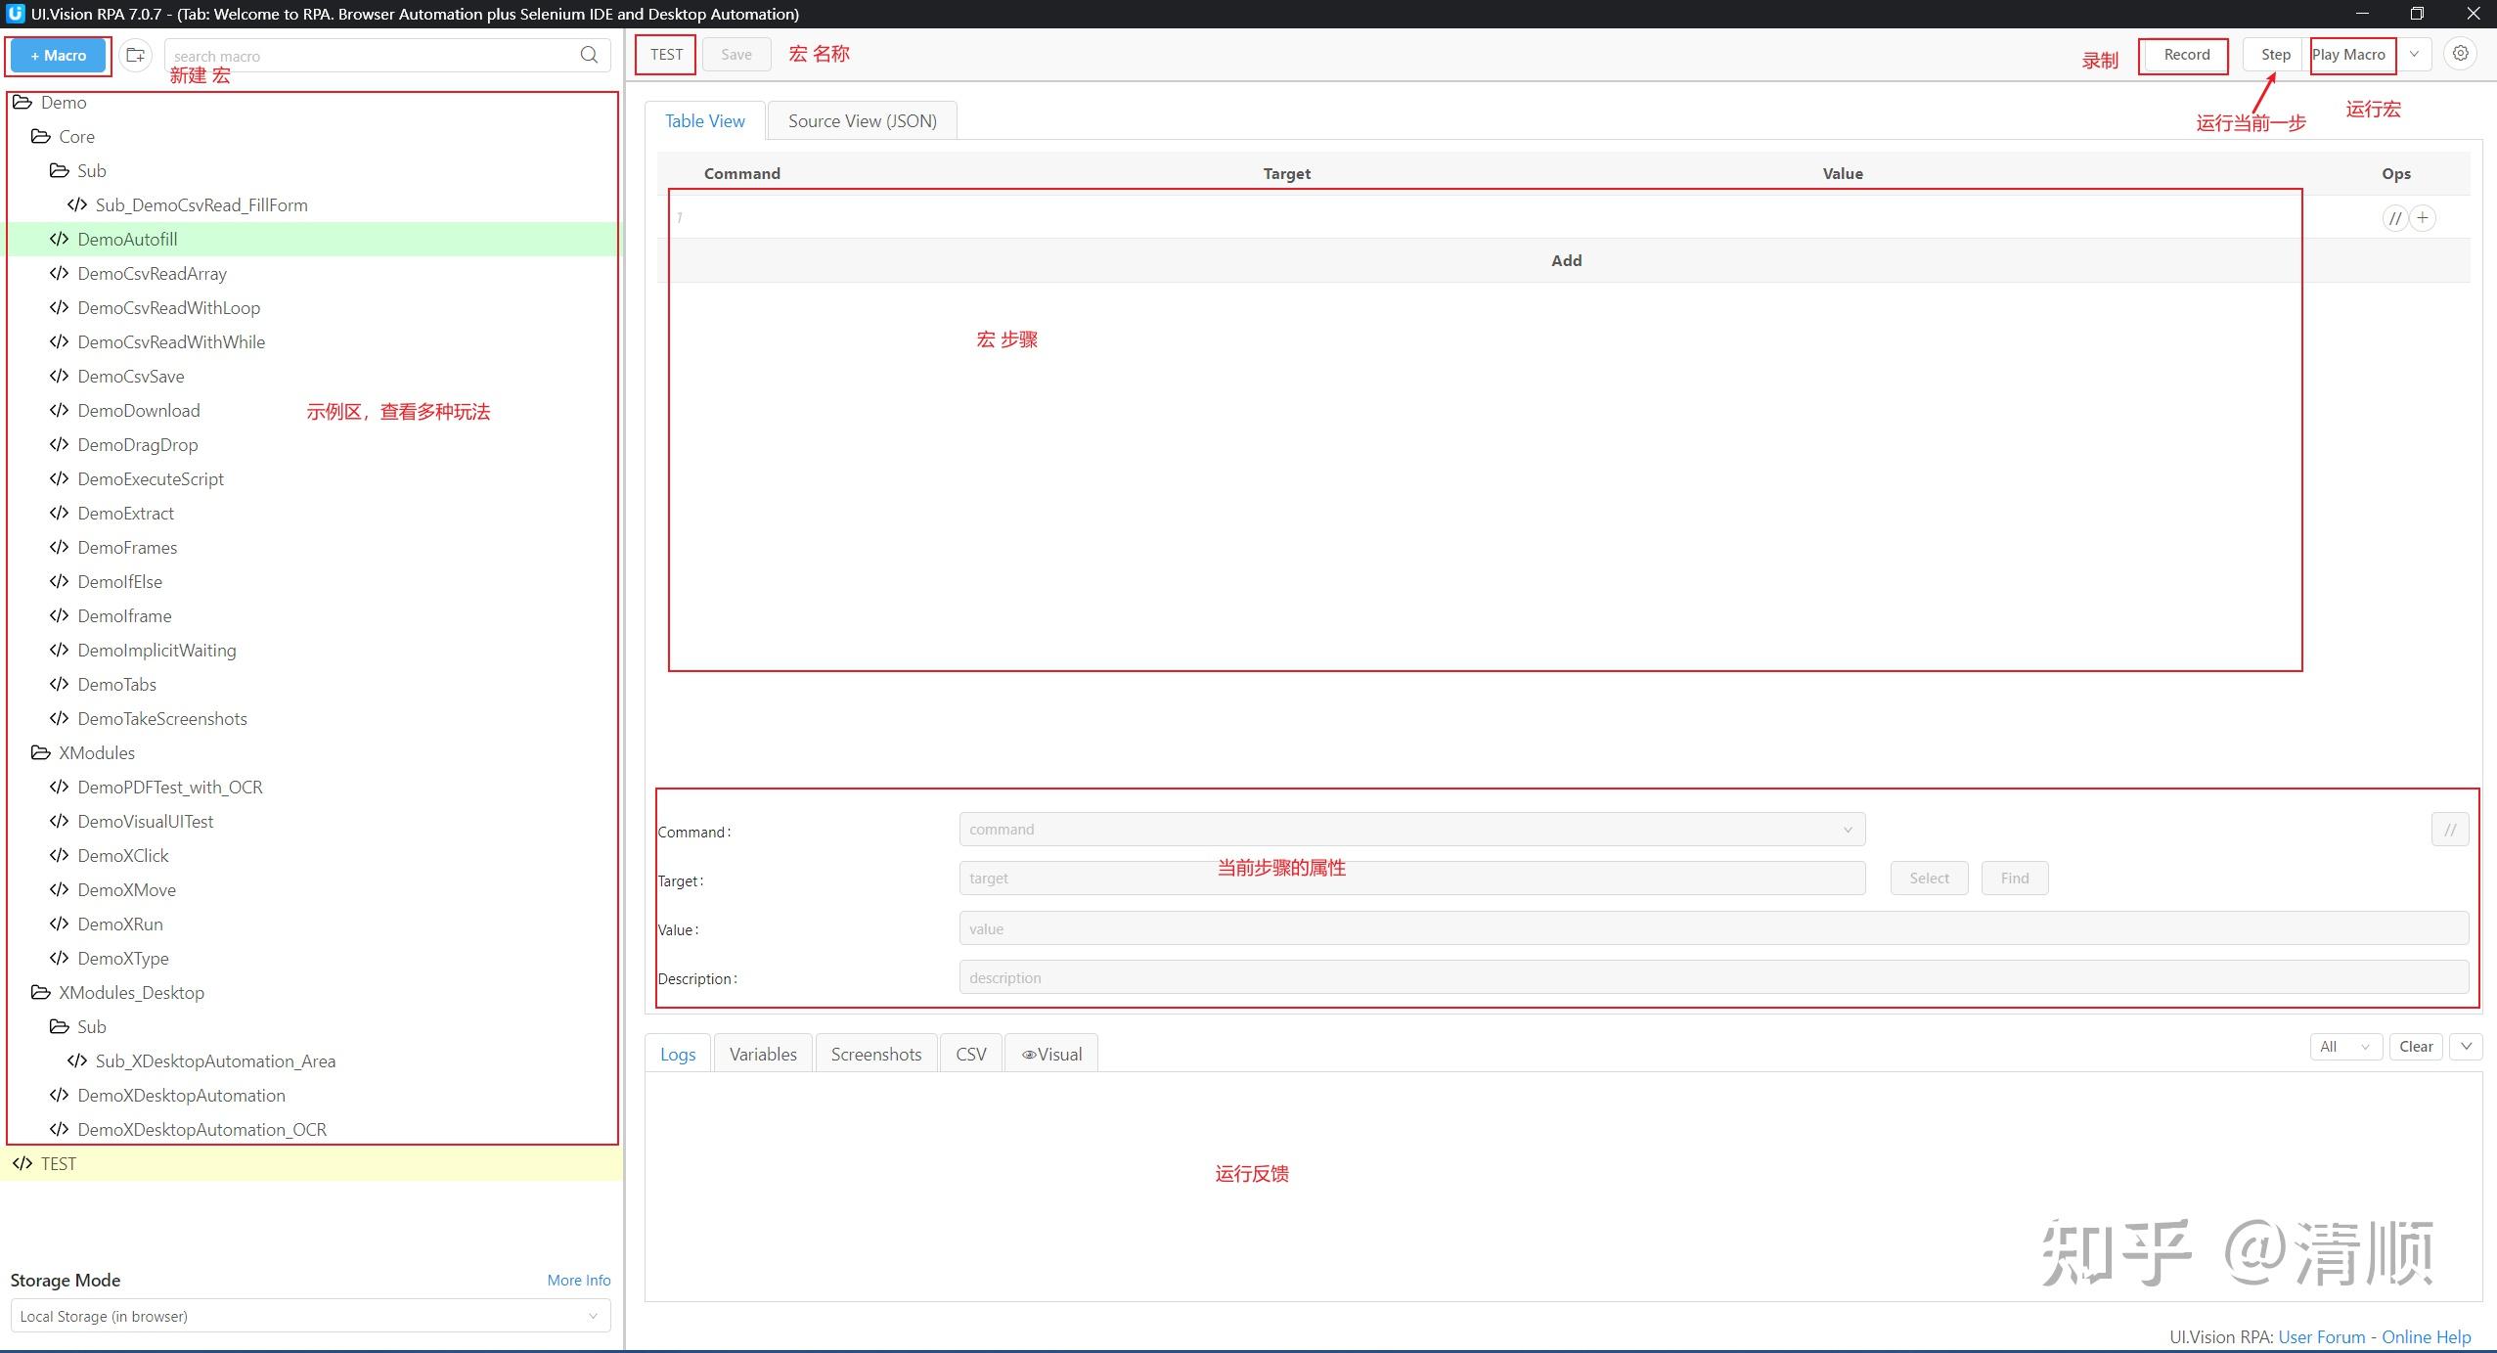This screenshot has width=2497, height=1353.
Task: Collapse the XModules_Desktop folder
Action: pos(41,992)
